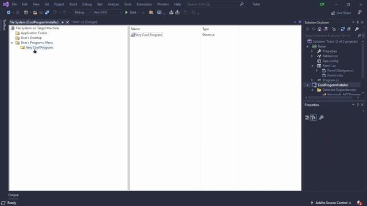Switch views icon in Solution Explorer toolbar
This screenshot has width=367, height=206.
pos(326,29)
